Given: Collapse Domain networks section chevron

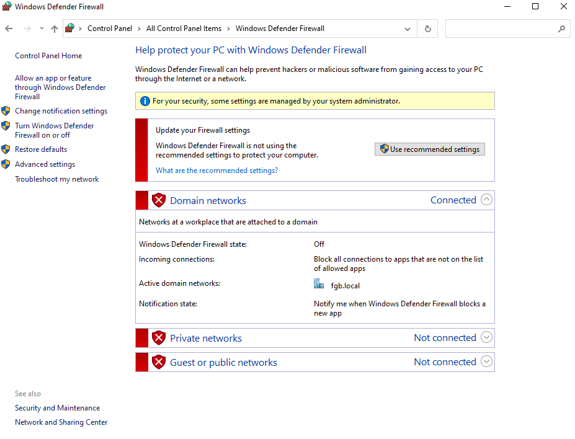Looking at the screenshot, I should [486, 200].
